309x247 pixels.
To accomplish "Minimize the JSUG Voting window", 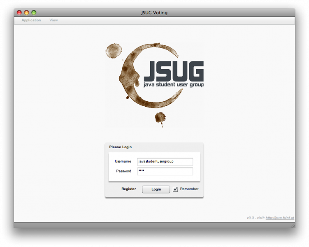I will pos(26,13).
